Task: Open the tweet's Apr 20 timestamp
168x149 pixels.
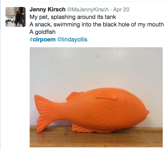Action: click(121, 9)
